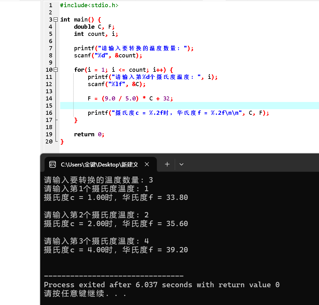Select the C:\Users\金键\Desktop terminal tab
The width and height of the screenshot is (319, 305).
coord(100,164)
